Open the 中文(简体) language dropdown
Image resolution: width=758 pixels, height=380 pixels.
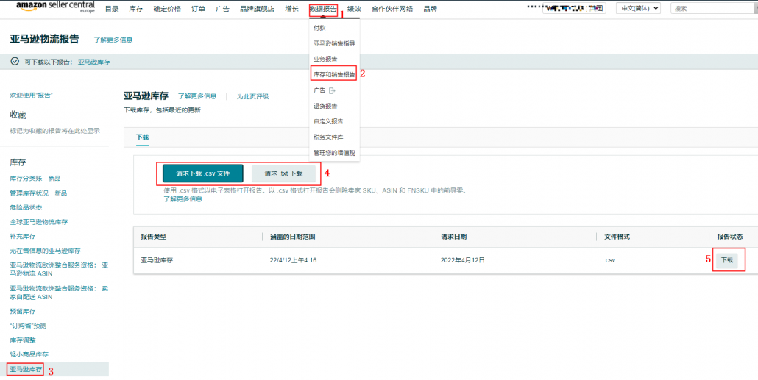point(638,8)
